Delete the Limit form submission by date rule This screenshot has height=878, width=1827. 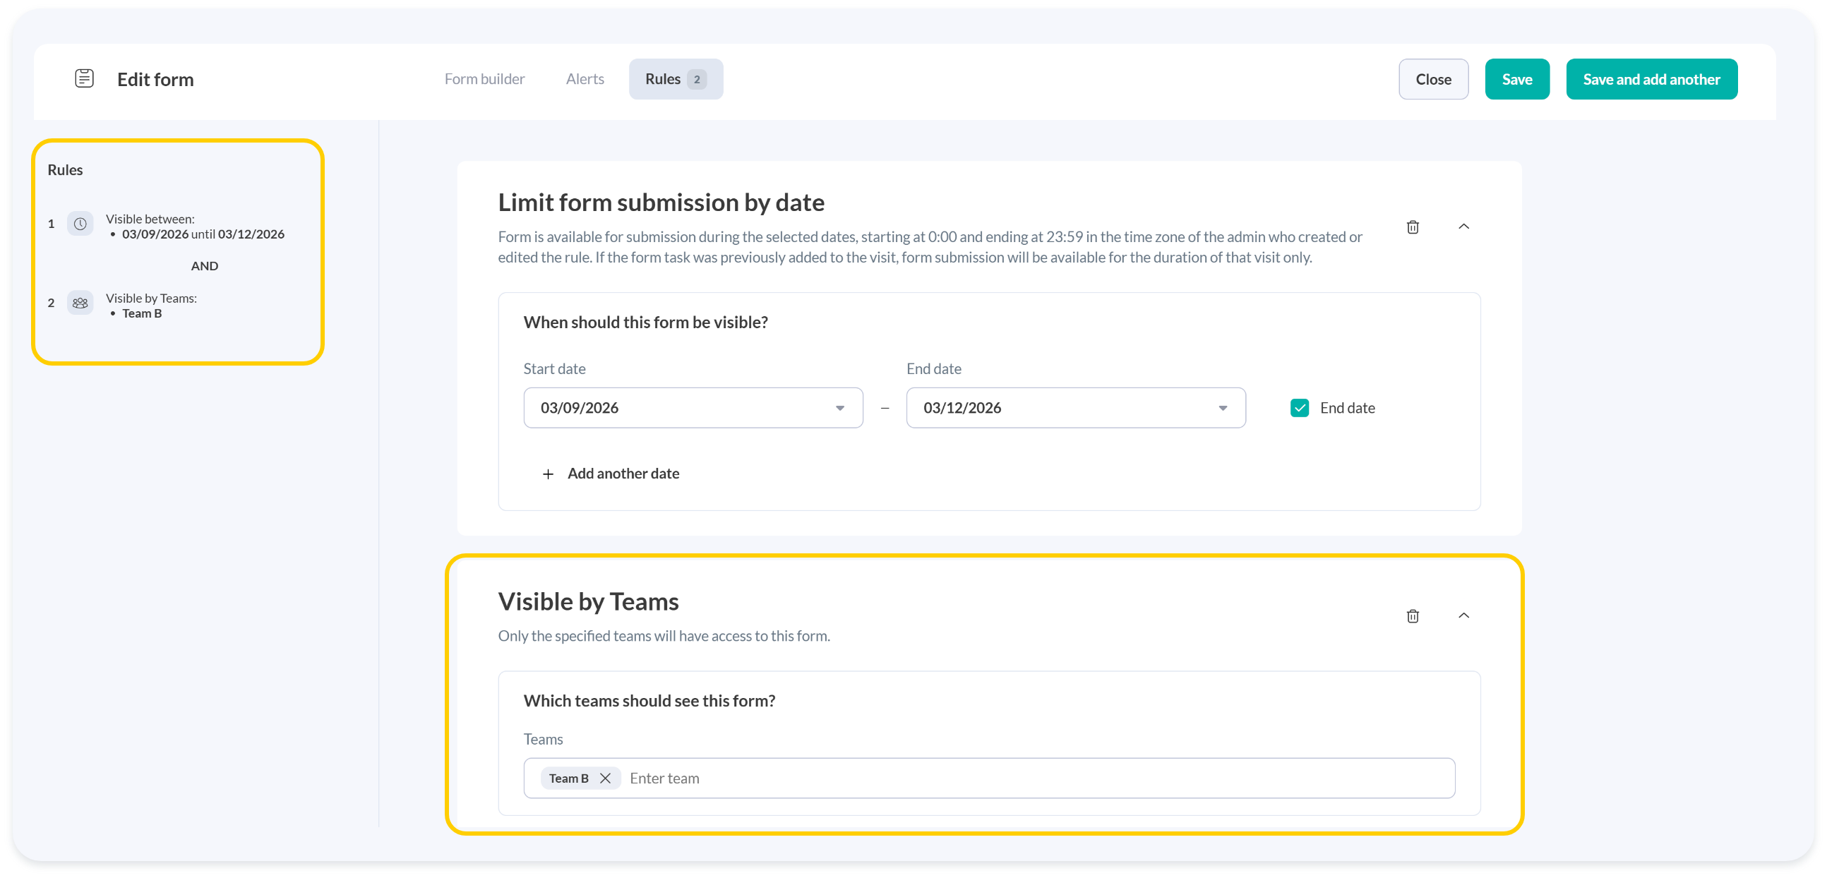click(1412, 227)
